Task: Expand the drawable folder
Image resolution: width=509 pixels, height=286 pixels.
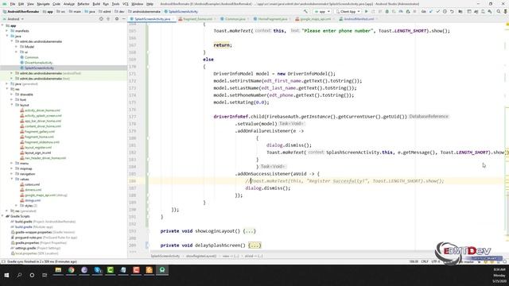Action: [12, 95]
